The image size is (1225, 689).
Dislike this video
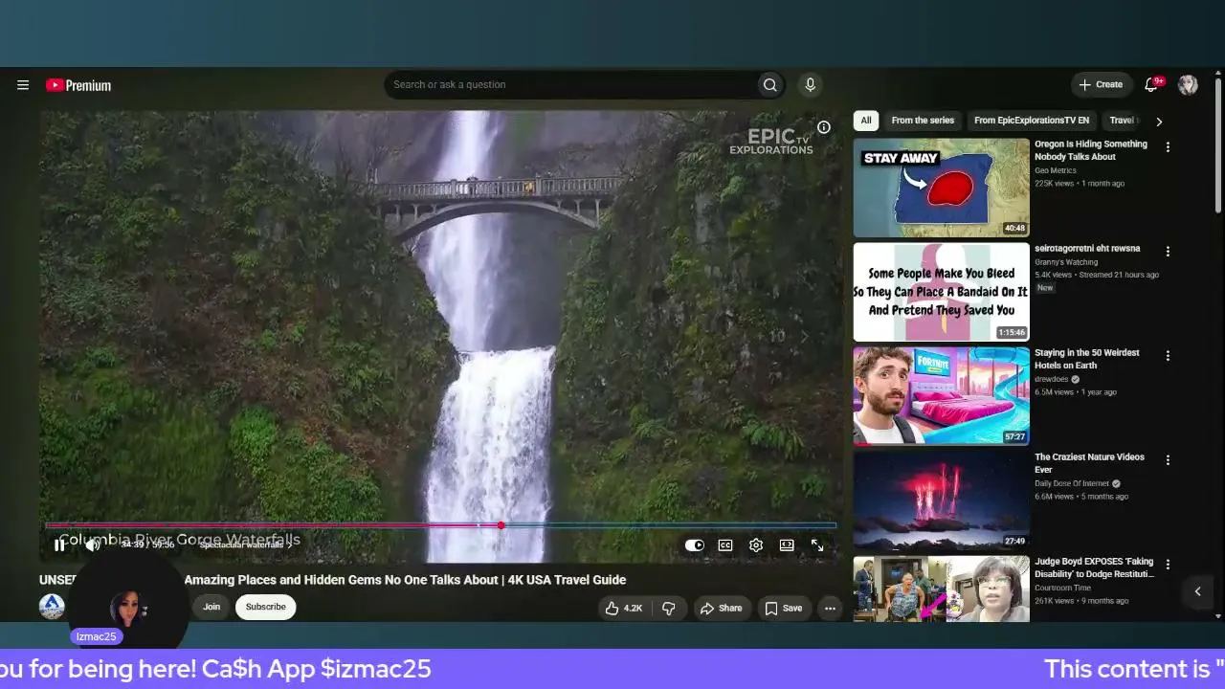669,608
